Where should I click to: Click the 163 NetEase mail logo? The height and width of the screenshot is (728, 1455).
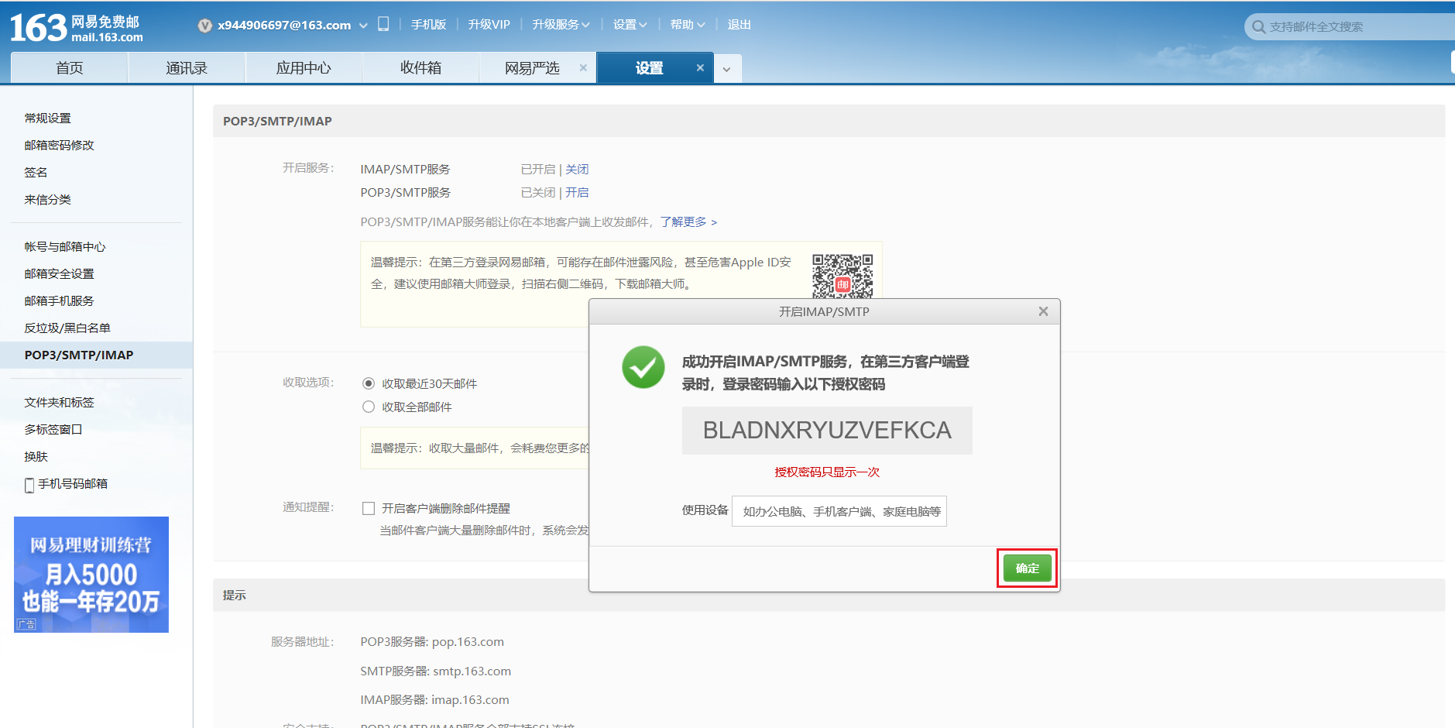pyautogui.click(x=76, y=28)
